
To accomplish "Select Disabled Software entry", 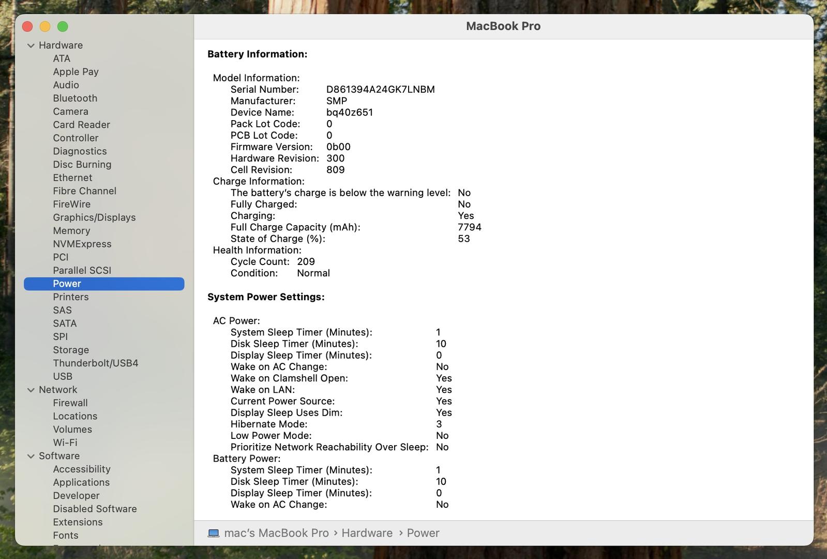I will [95, 509].
